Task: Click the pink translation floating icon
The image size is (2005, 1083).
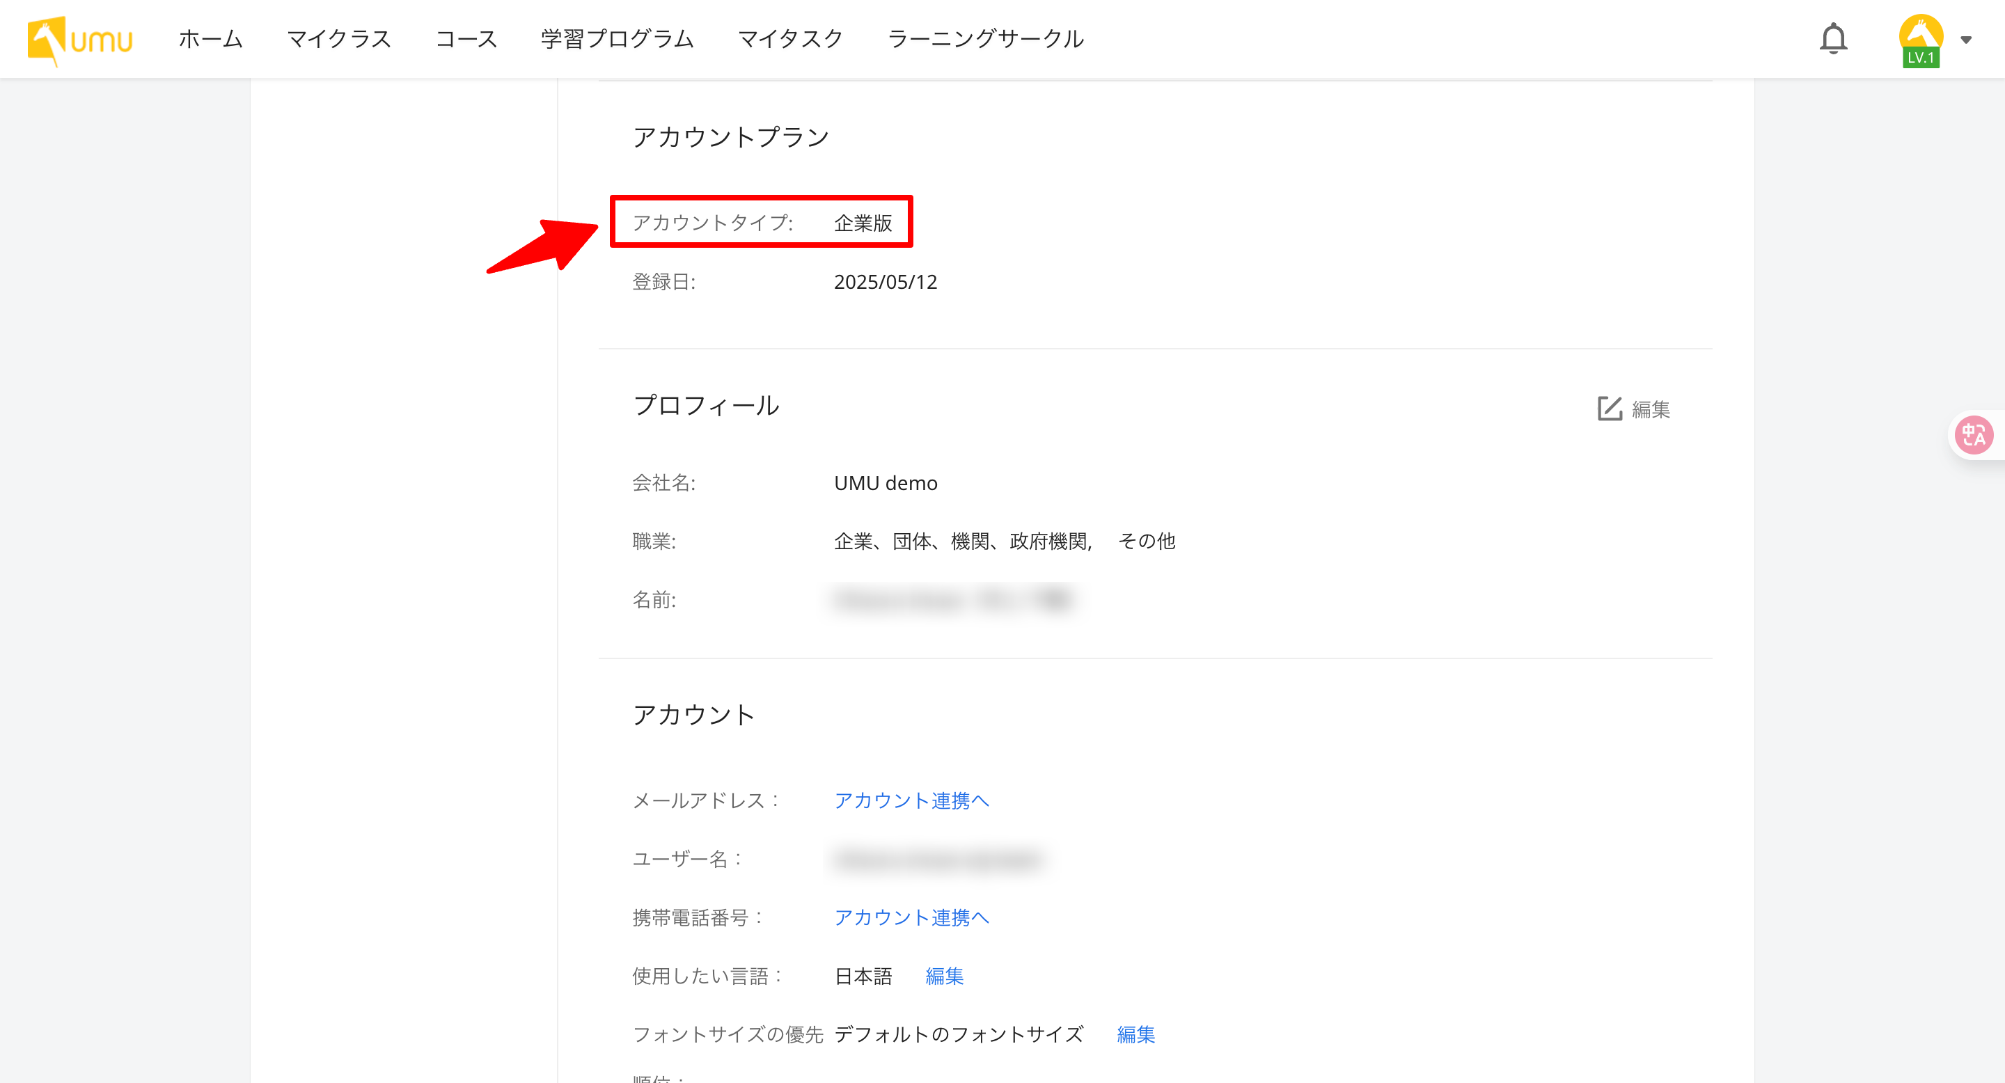Action: (1973, 435)
